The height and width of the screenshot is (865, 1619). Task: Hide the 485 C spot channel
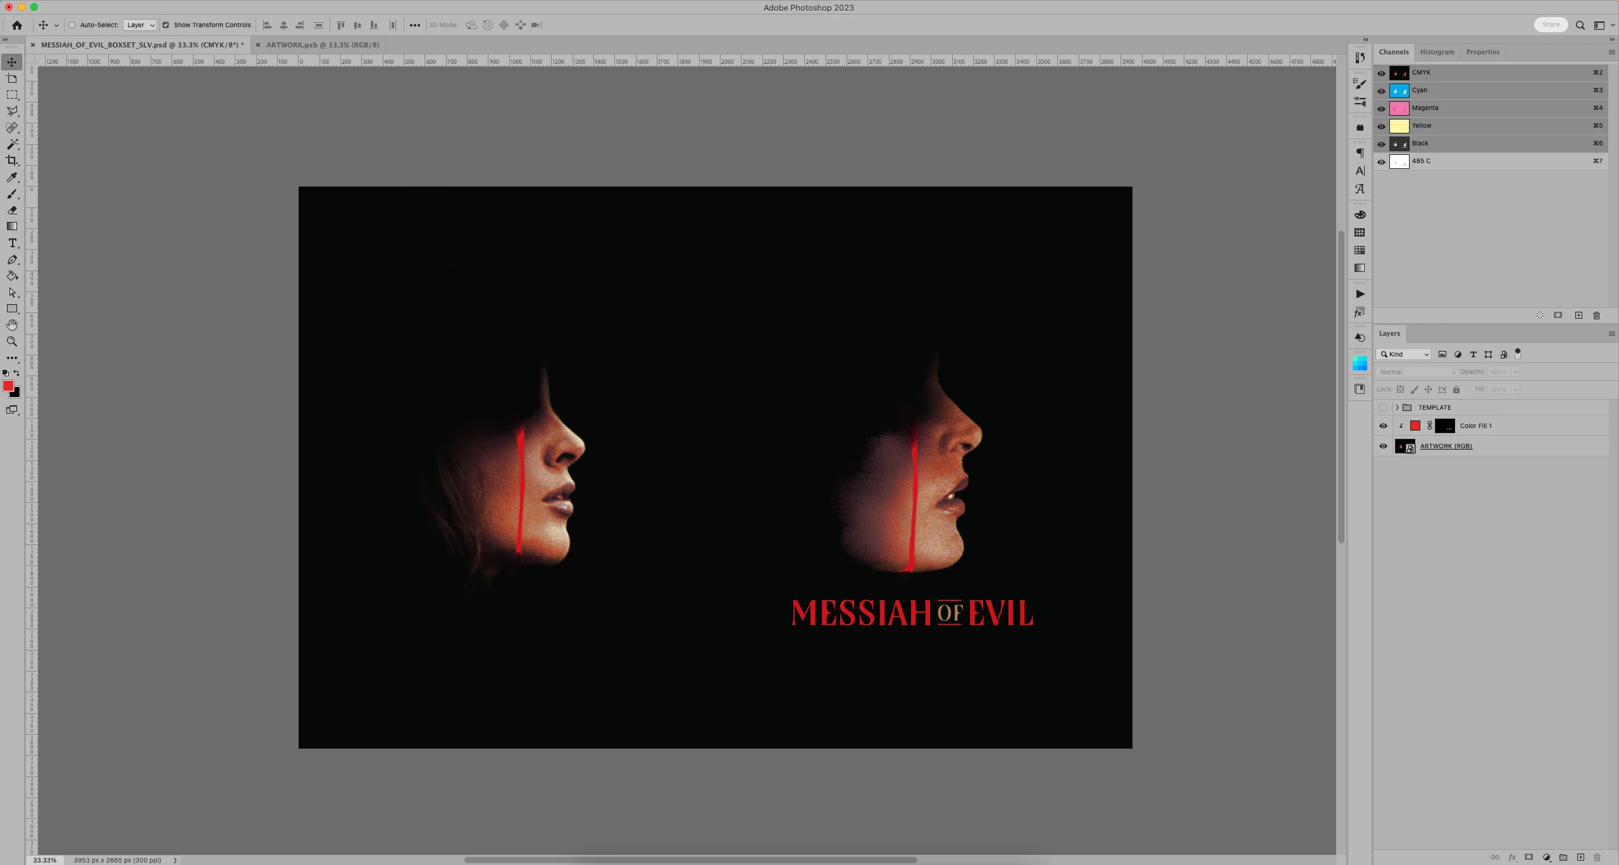click(1381, 162)
